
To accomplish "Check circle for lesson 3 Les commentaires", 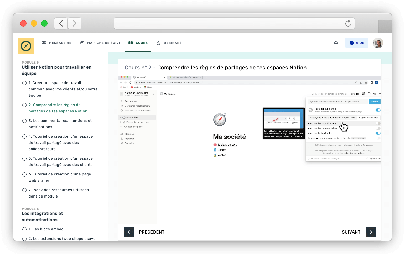I will pos(24,121).
